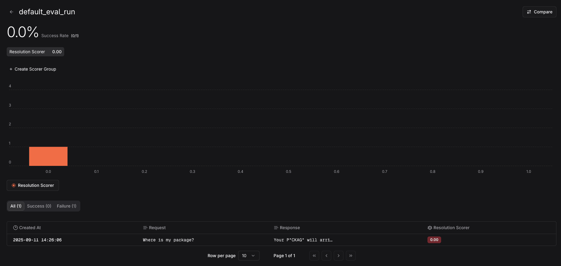
Task: Click the Response column header
Action: [289, 228]
